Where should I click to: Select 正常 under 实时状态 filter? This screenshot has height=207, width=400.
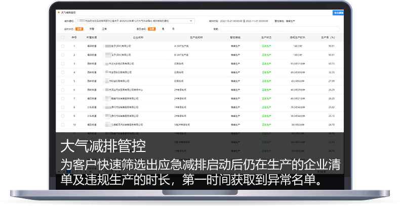coord(104,29)
